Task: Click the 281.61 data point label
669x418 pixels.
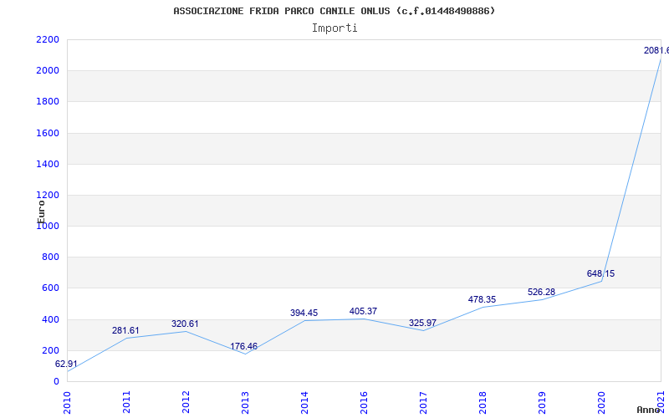Action: pyautogui.click(x=125, y=330)
